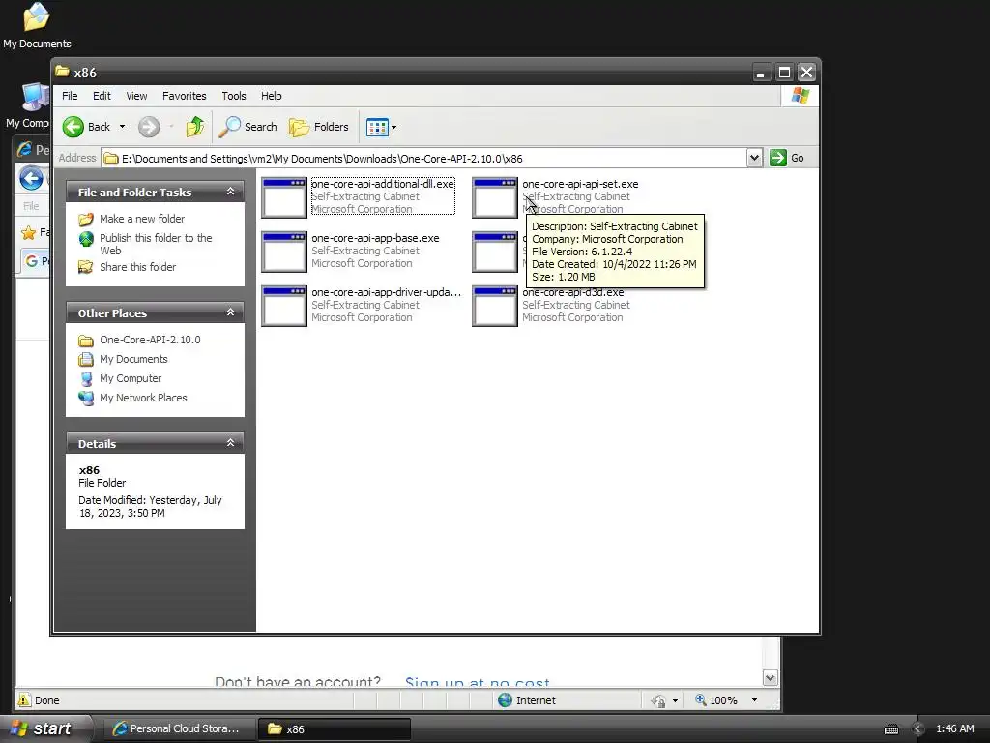Open the View menu
Image resolution: width=990 pixels, height=743 pixels.
pyautogui.click(x=136, y=96)
